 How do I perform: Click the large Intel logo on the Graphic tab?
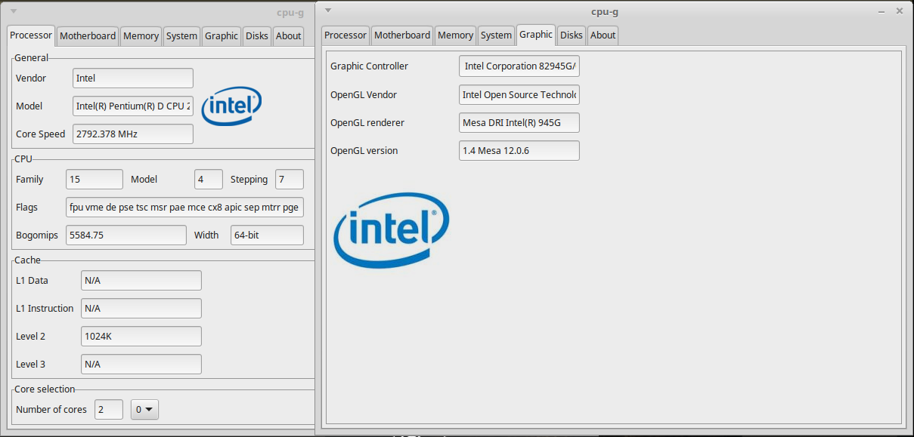tap(392, 229)
